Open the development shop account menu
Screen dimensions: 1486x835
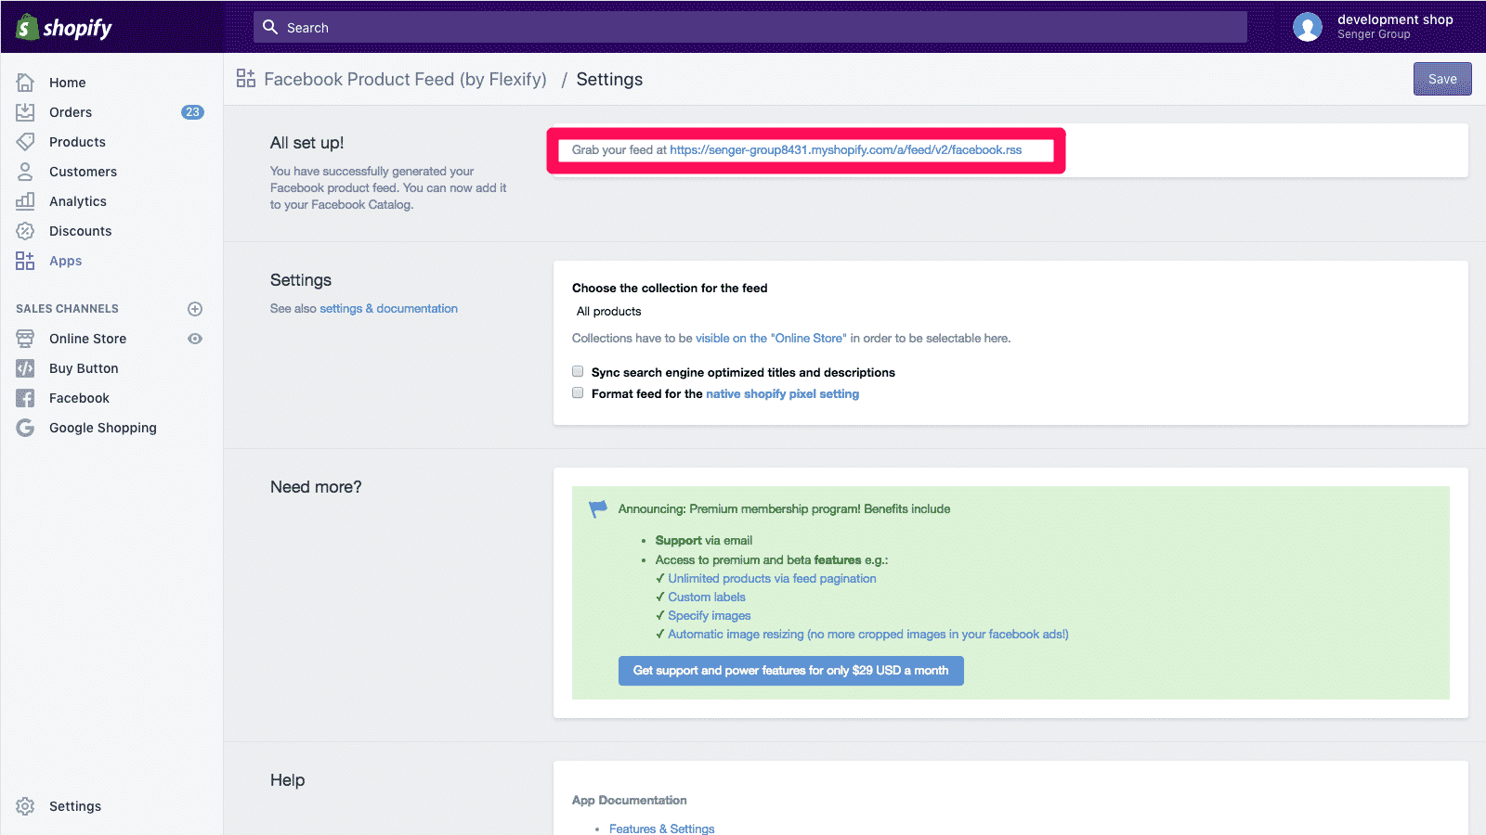1375,27
